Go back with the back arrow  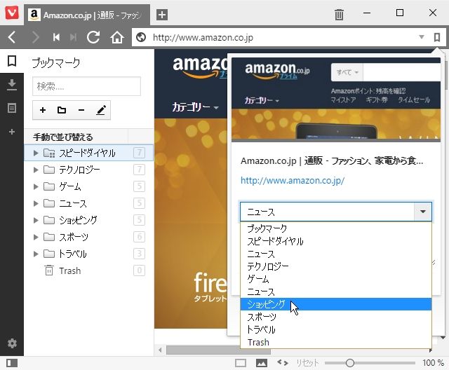(12, 37)
